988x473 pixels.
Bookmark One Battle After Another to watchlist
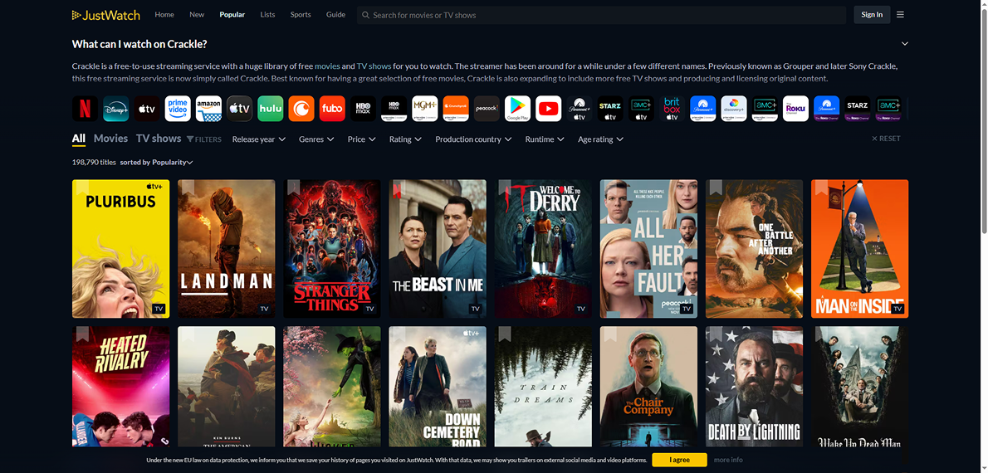pyautogui.click(x=715, y=187)
